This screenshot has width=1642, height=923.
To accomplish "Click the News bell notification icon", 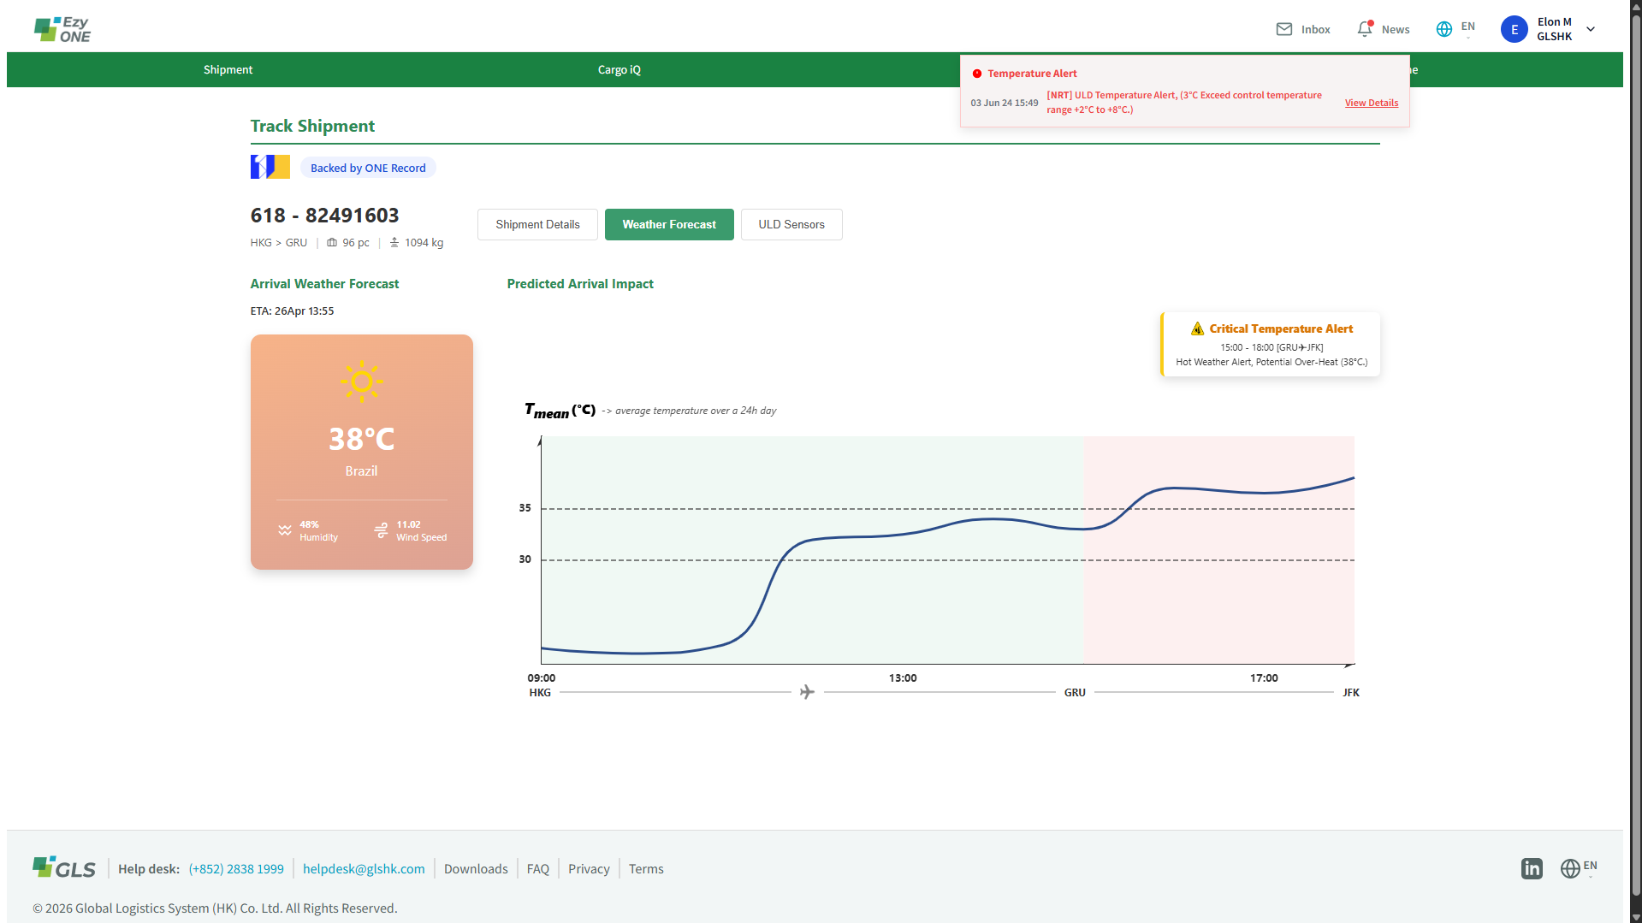I will [x=1365, y=29].
